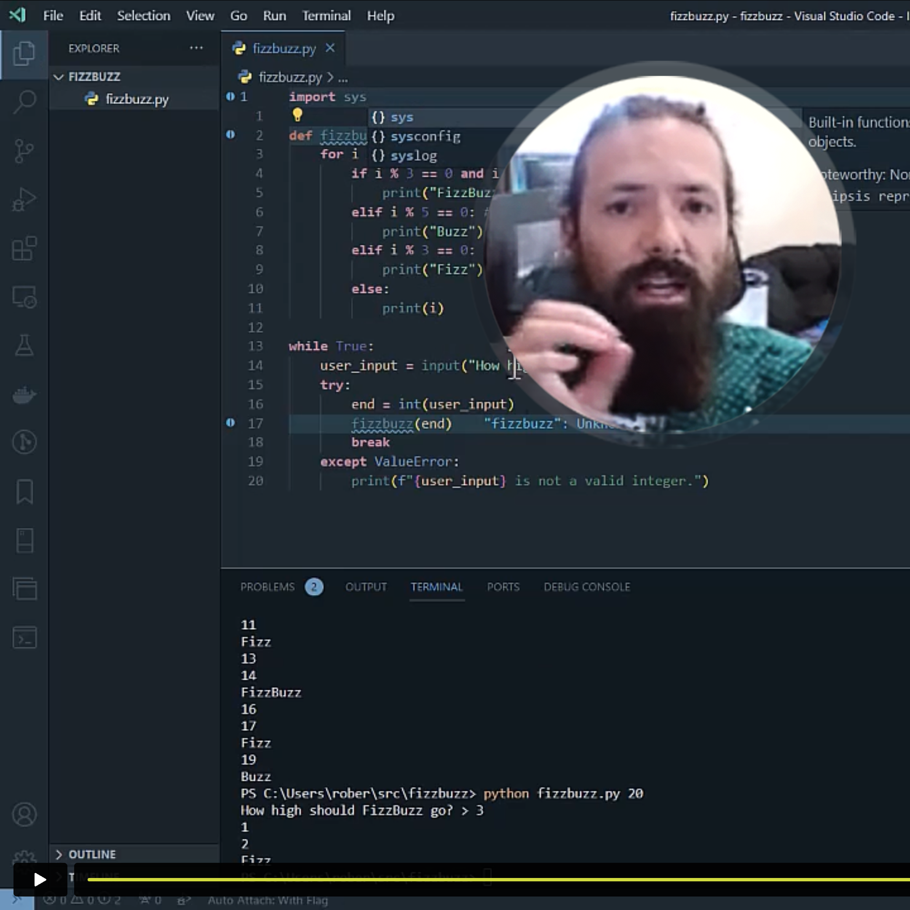Click the 'Auto Attach: With Flag' status item
Viewport: 910px width, 910px height.
[268, 900]
